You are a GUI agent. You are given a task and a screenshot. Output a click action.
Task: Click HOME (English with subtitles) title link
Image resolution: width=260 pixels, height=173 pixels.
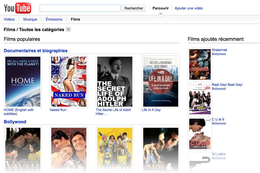coord(19,112)
